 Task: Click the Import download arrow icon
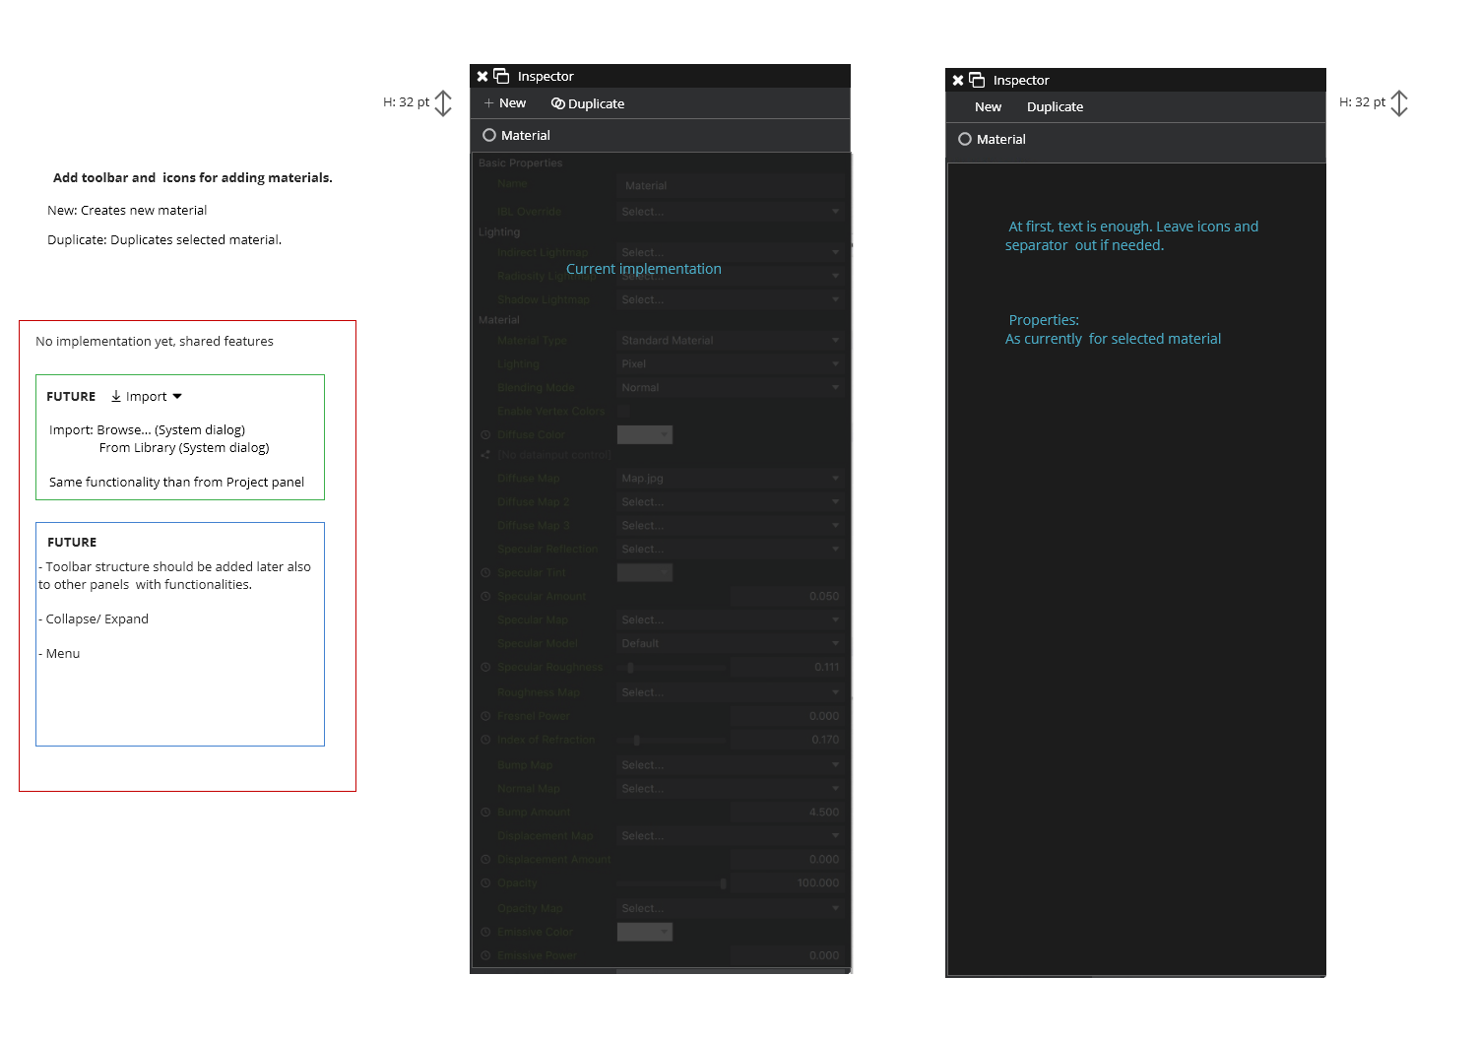click(x=116, y=396)
